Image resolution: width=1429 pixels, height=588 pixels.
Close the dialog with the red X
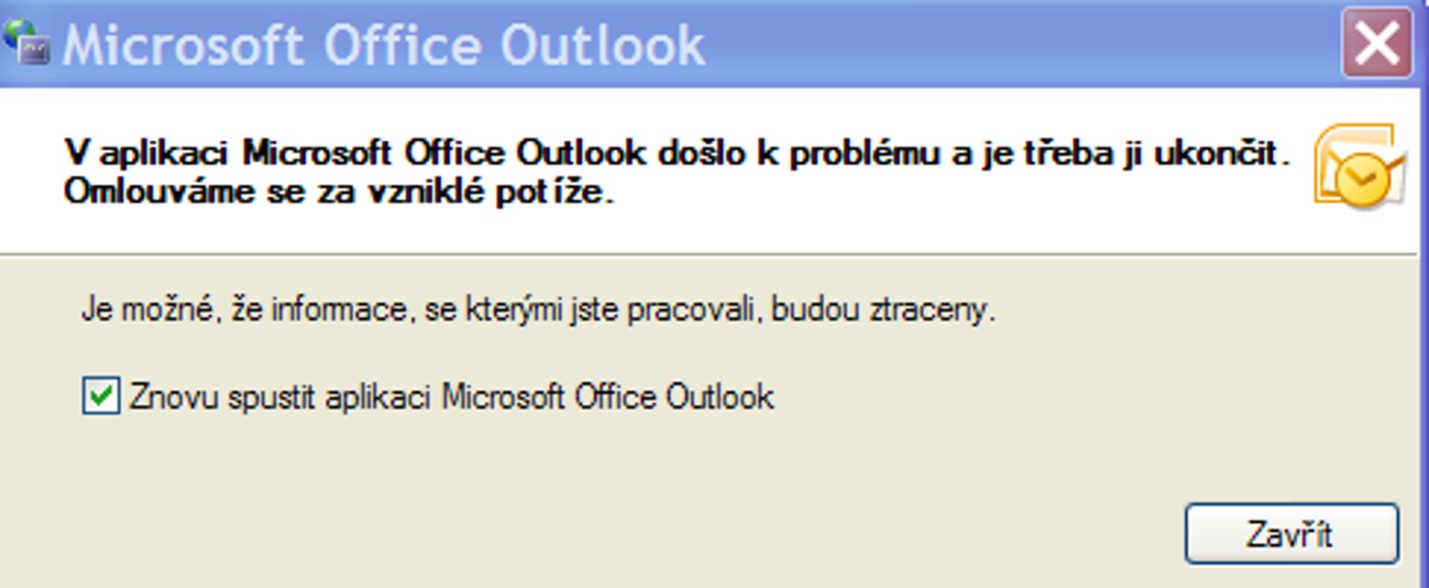coord(1377,43)
